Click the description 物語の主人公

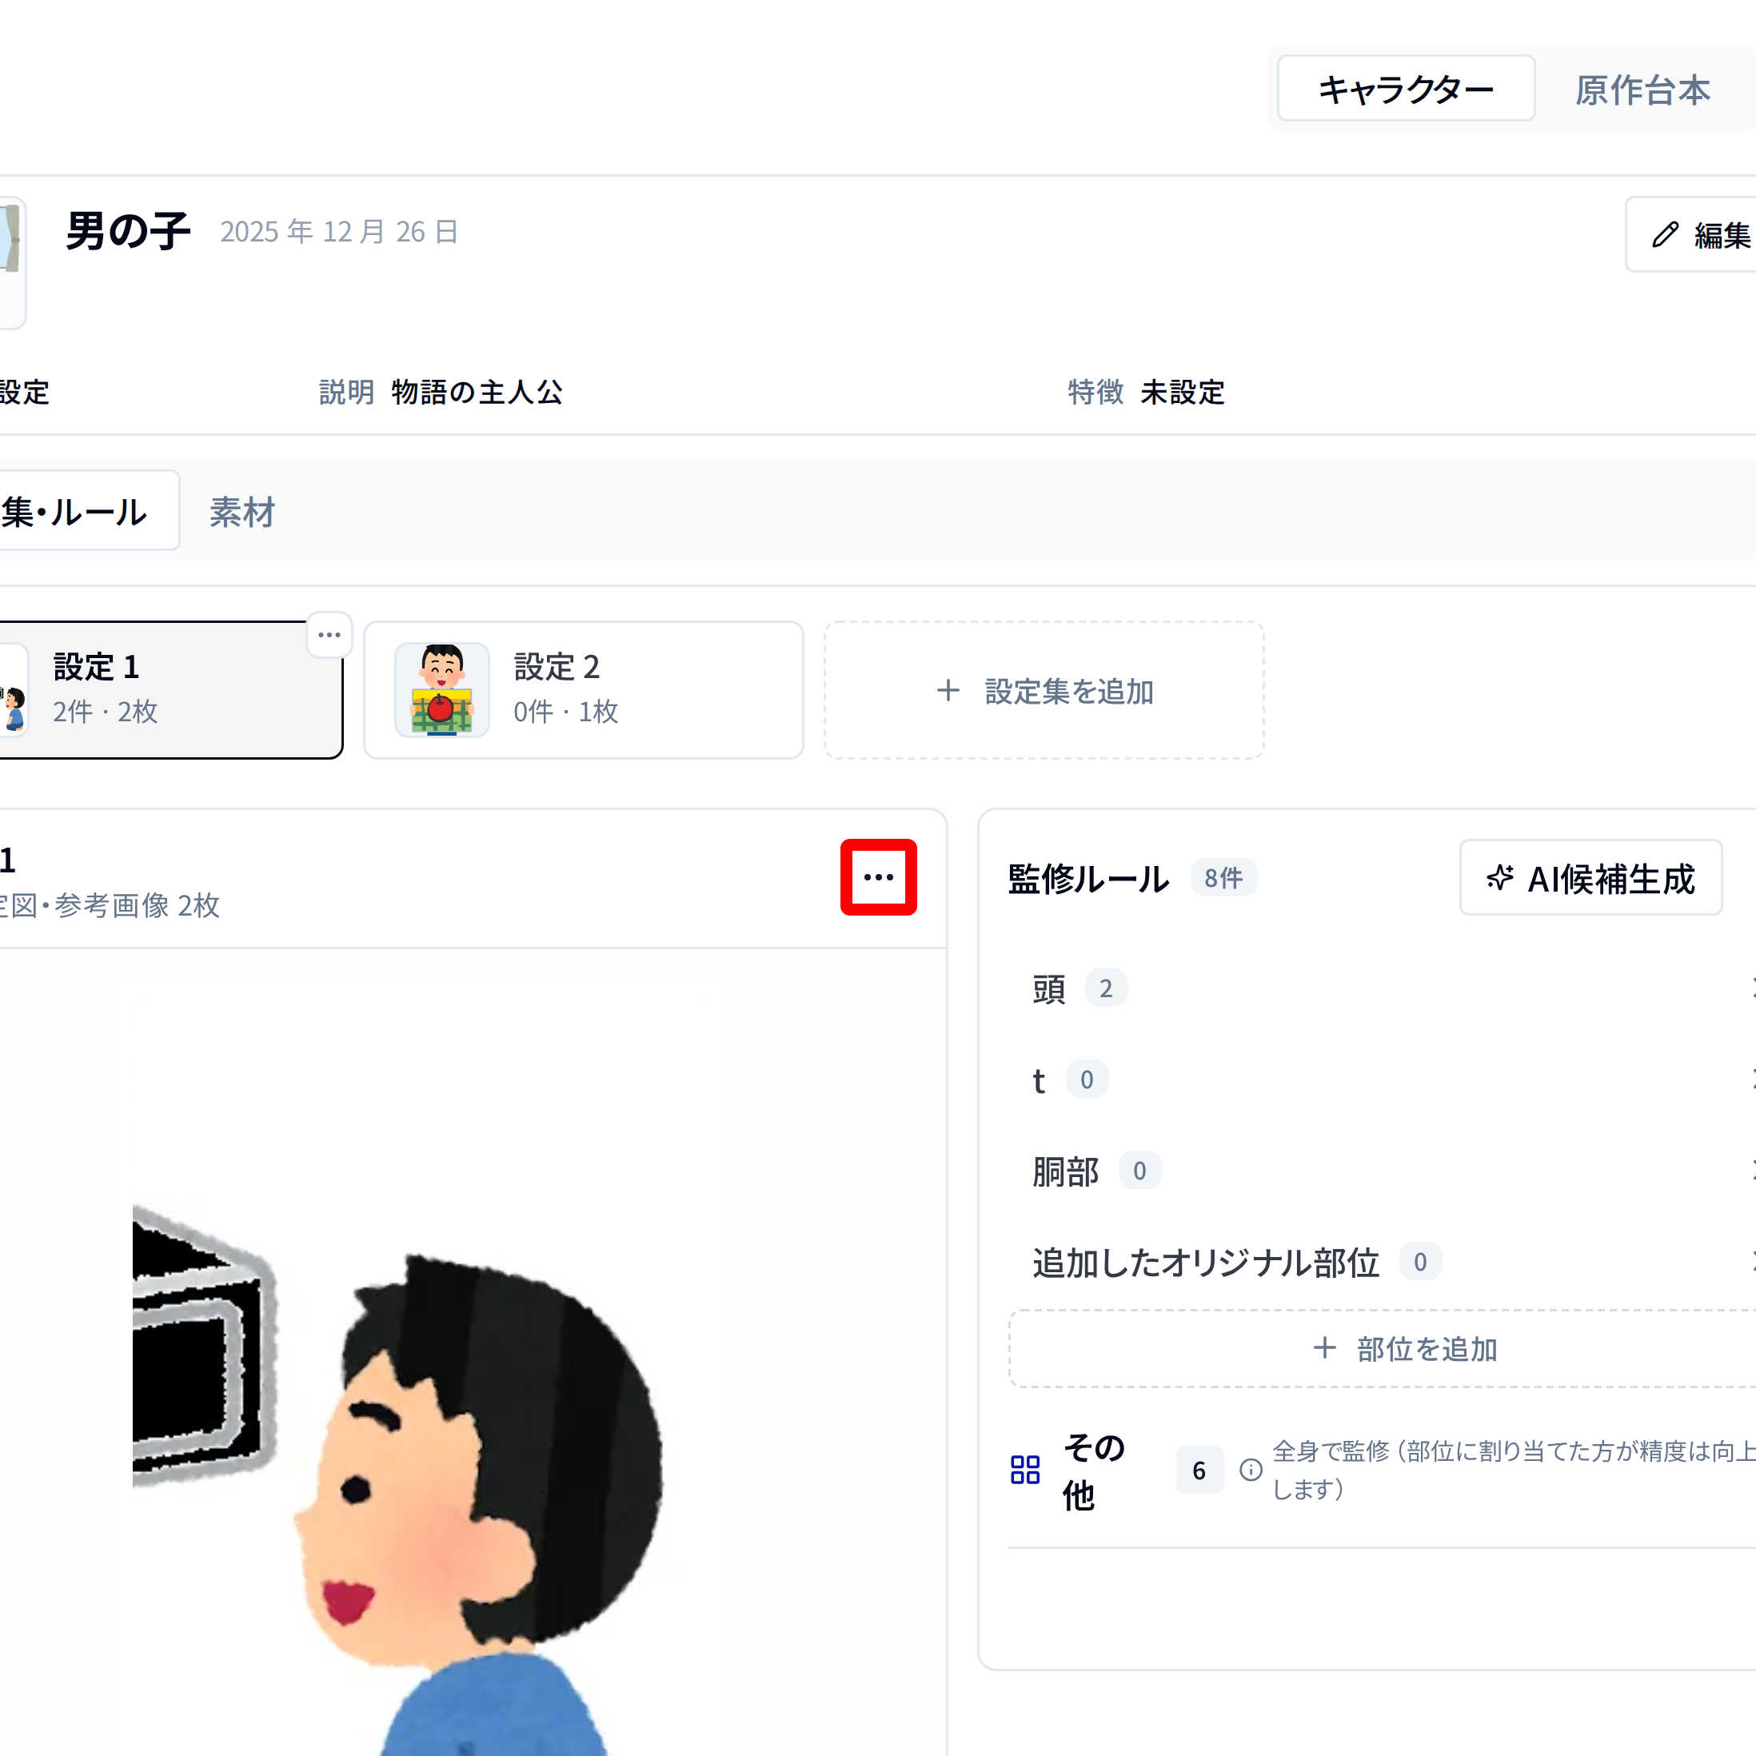[x=477, y=392]
